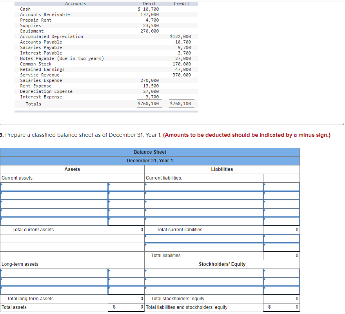Click first amount field below Total current liabilities
Viewport: 345px width, 314px height.
point(281,238)
